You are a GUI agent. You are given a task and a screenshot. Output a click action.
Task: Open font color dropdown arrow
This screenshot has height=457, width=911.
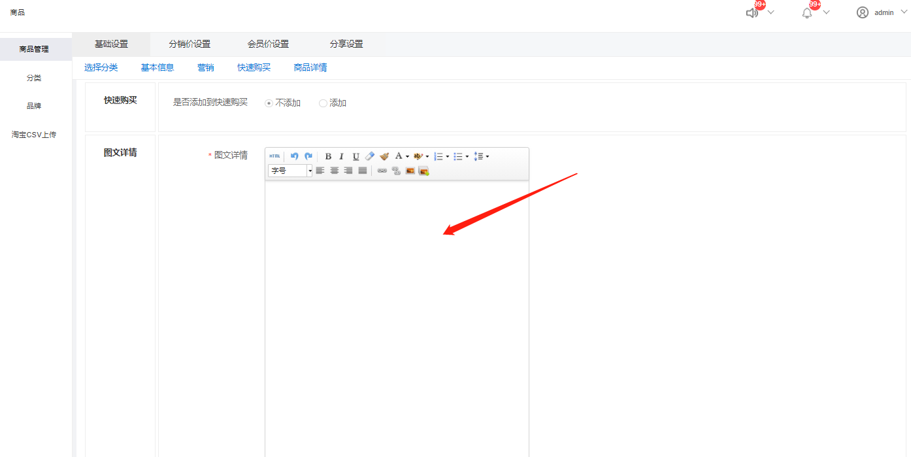tap(407, 156)
